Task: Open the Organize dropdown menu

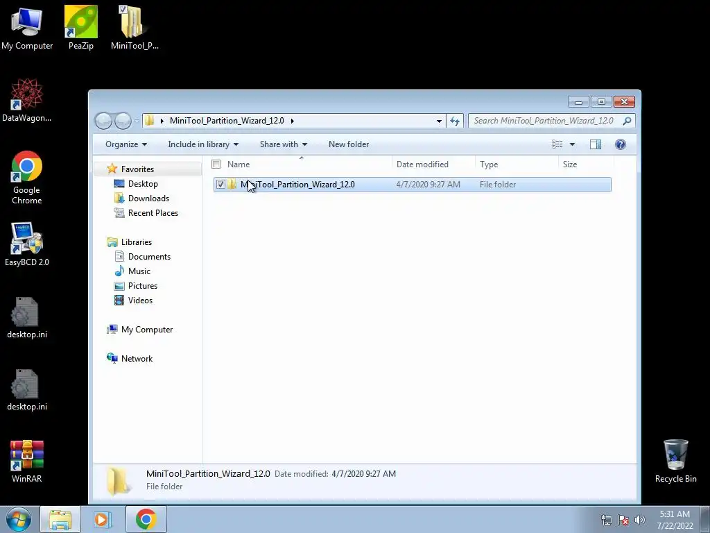Action: (126, 144)
